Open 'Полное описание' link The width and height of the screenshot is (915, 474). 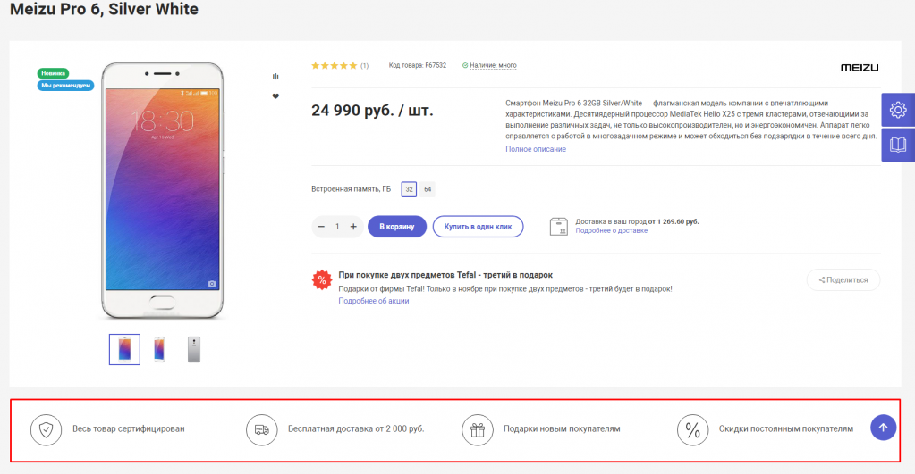click(536, 149)
